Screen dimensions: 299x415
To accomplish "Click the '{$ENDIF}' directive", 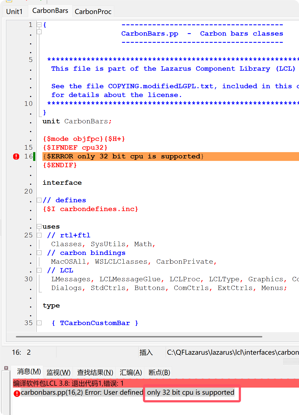I will tap(60, 165).
